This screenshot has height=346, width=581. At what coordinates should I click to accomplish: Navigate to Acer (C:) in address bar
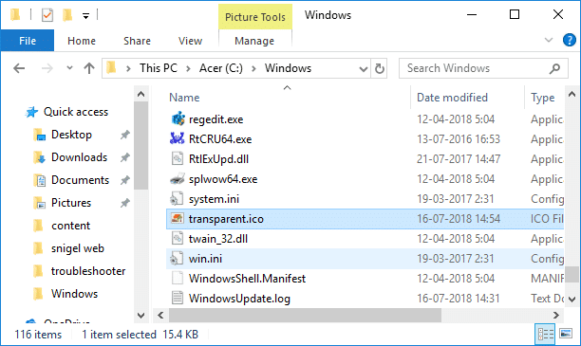(x=221, y=68)
